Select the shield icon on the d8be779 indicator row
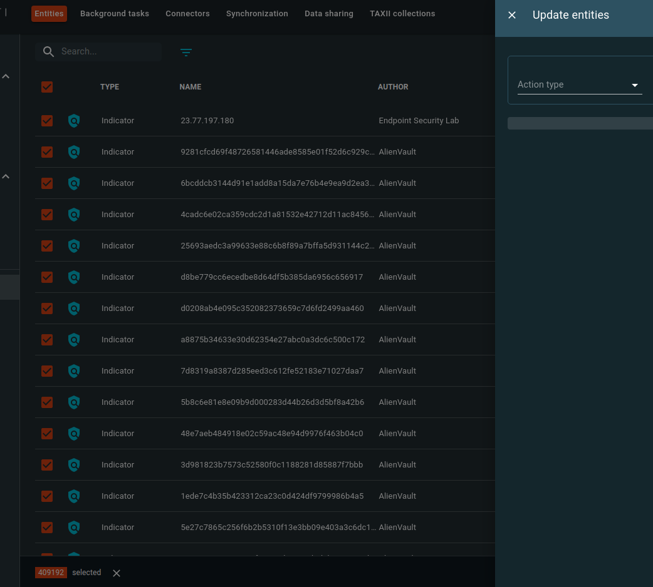This screenshot has height=587, width=653. click(74, 277)
